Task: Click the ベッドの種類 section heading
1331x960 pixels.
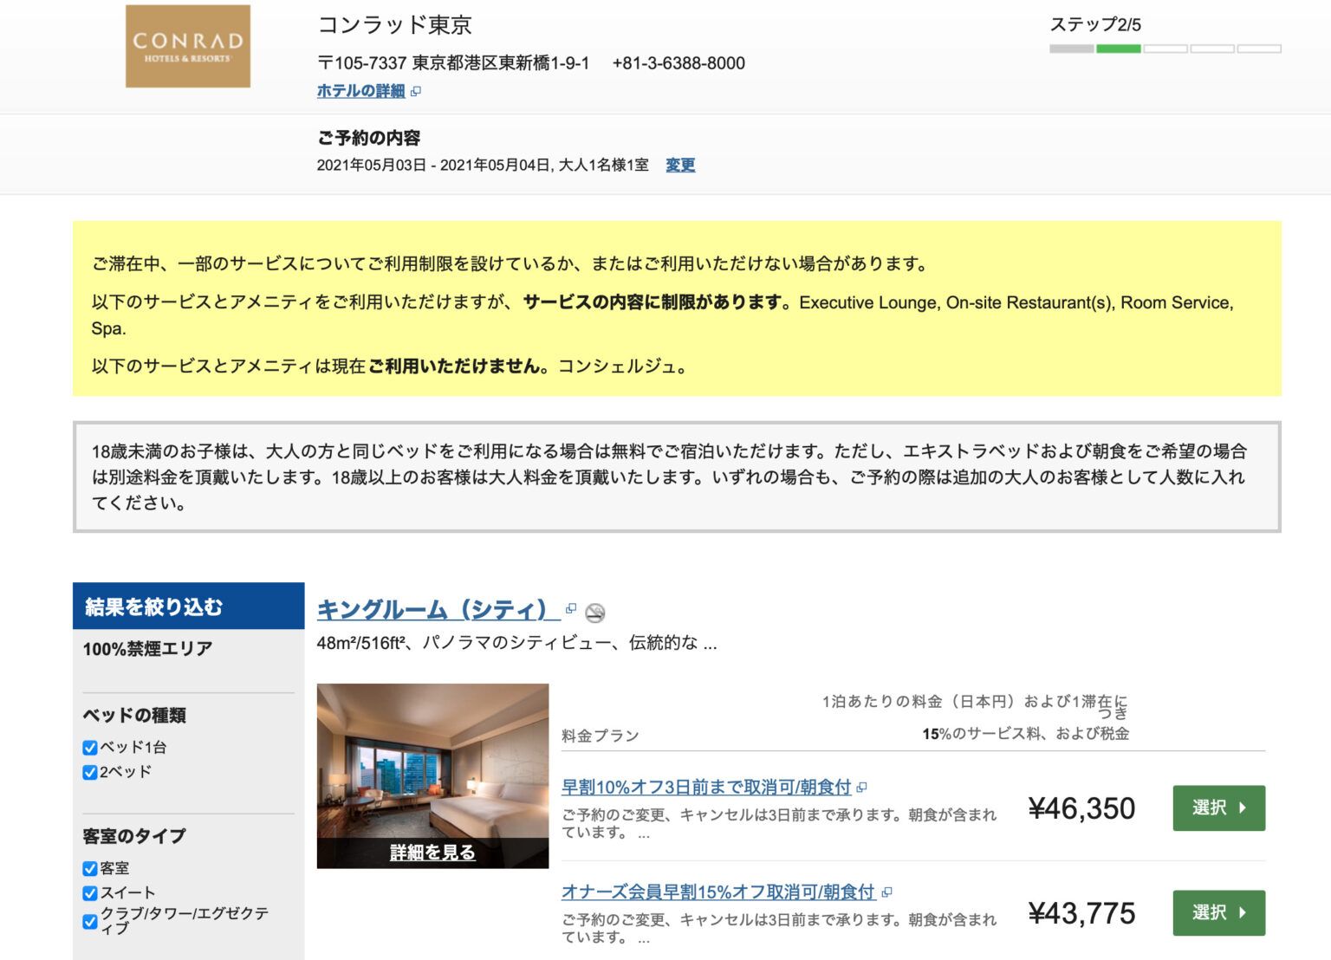Action: point(134,715)
